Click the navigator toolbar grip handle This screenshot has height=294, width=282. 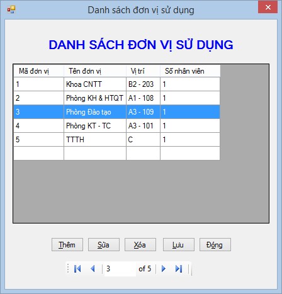[68, 269]
